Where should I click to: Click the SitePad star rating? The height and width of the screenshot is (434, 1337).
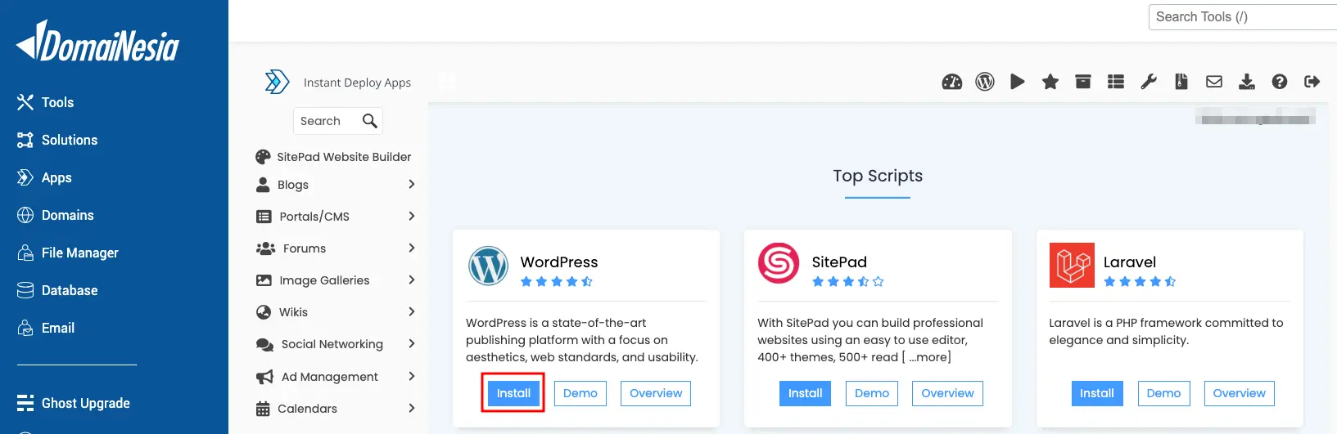[x=848, y=281]
